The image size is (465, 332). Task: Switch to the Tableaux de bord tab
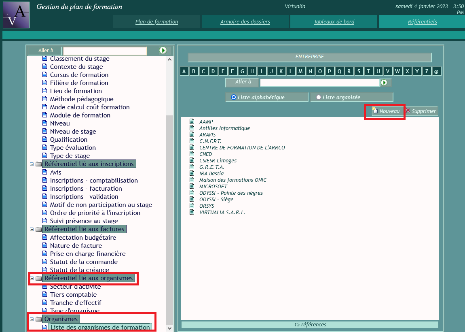(x=334, y=22)
